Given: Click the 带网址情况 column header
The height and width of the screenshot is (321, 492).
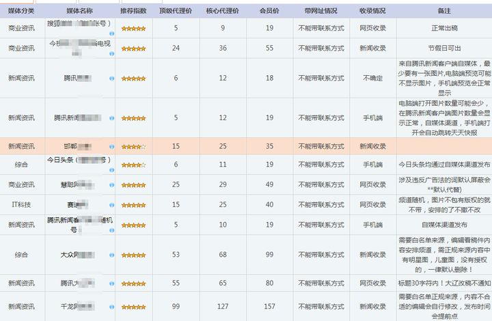Looking at the screenshot, I should (x=321, y=11).
